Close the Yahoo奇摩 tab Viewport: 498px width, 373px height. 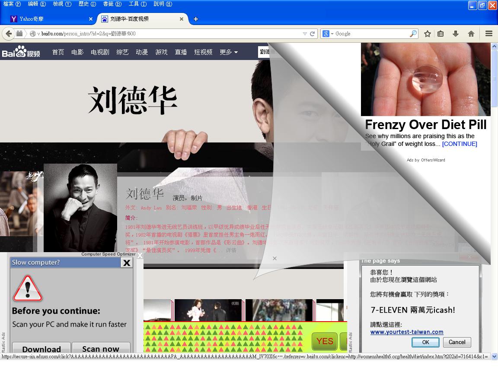pyautogui.click(x=90, y=19)
